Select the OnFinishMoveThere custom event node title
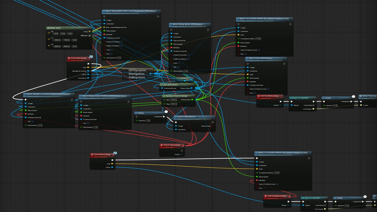Screen dimensions: 377x212 point(277,196)
